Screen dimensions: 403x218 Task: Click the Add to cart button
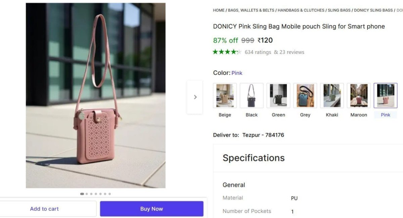[44, 208]
